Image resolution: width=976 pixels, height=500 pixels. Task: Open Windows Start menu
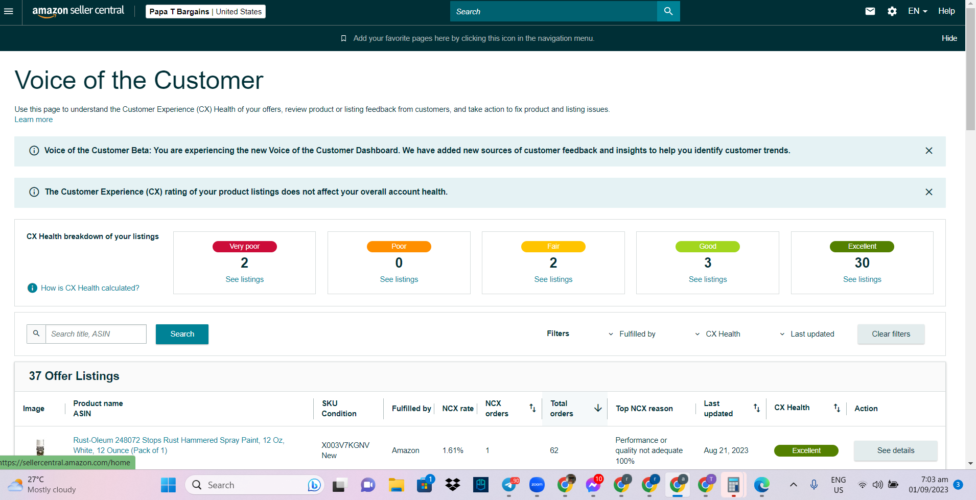[x=168, y=485]
